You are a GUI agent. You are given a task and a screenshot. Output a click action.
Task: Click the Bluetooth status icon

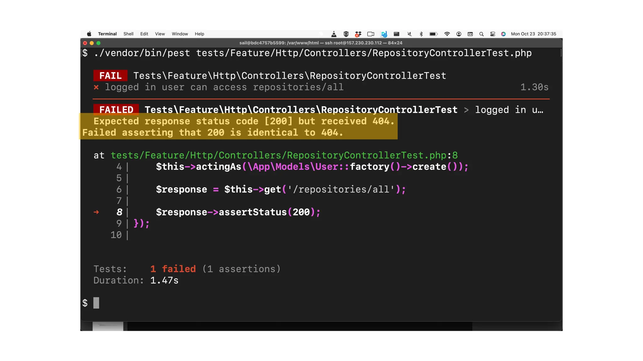click(421, 34)
